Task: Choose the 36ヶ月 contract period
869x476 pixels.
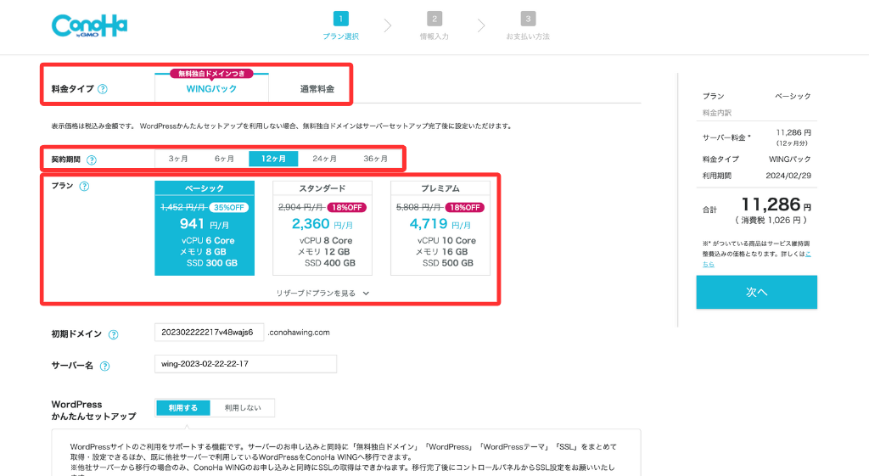Action: pos(375,159)
